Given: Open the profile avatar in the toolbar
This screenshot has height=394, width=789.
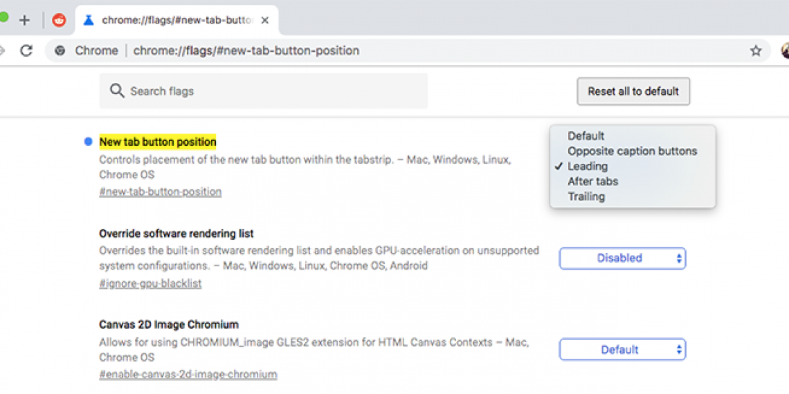Looking at the screenshot, I should coord(785,50).
